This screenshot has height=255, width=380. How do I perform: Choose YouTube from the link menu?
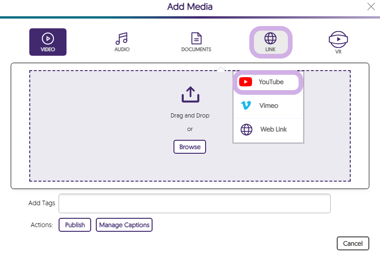point(271,82)
